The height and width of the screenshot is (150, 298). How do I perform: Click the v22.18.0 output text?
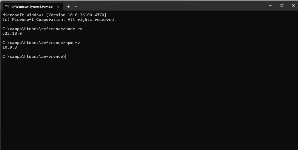point(12,34)
